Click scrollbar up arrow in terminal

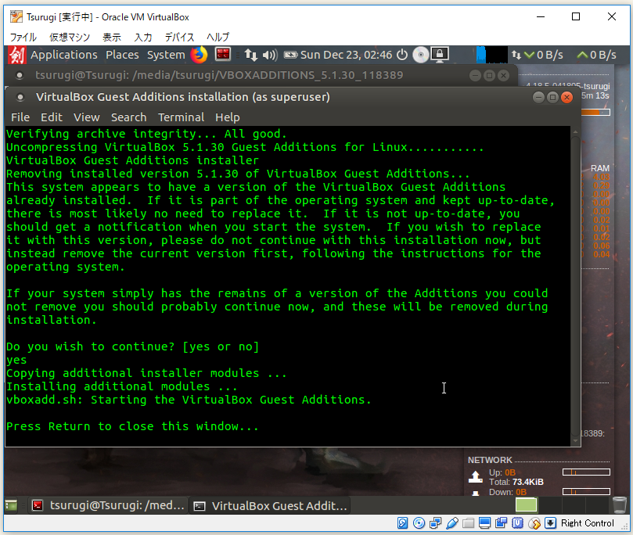[575, 132]
